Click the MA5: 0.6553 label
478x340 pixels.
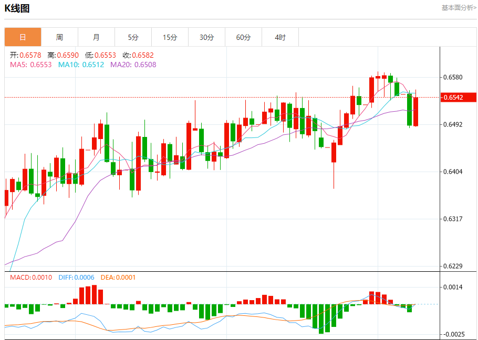click(31, 65)
